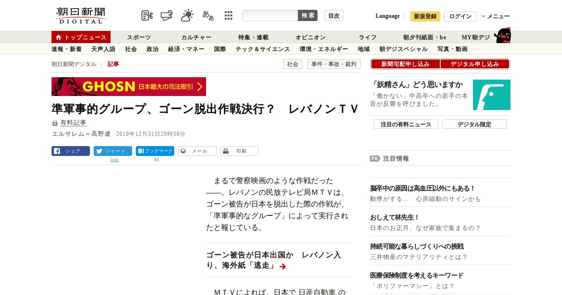Viewport: 562px width, 295px height.
Task: Click デジタル申し込み button
Action: click(x=475, y=64)
